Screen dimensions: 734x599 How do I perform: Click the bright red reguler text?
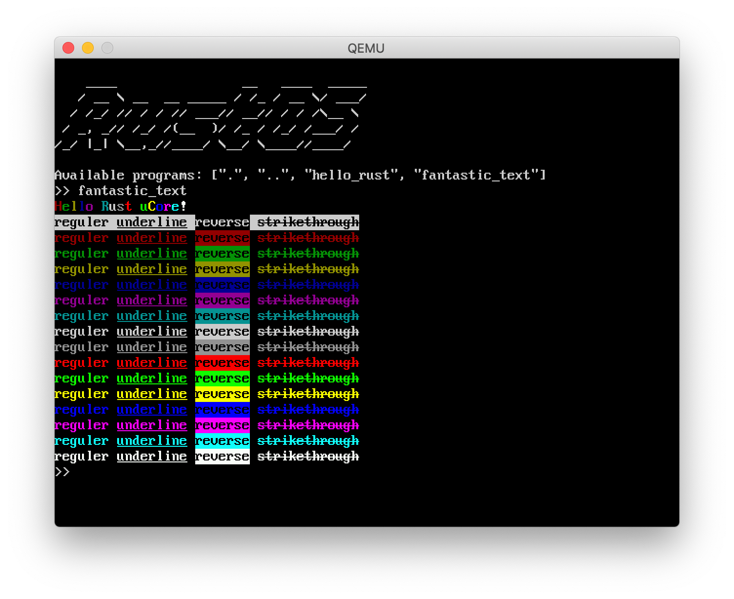82,363
